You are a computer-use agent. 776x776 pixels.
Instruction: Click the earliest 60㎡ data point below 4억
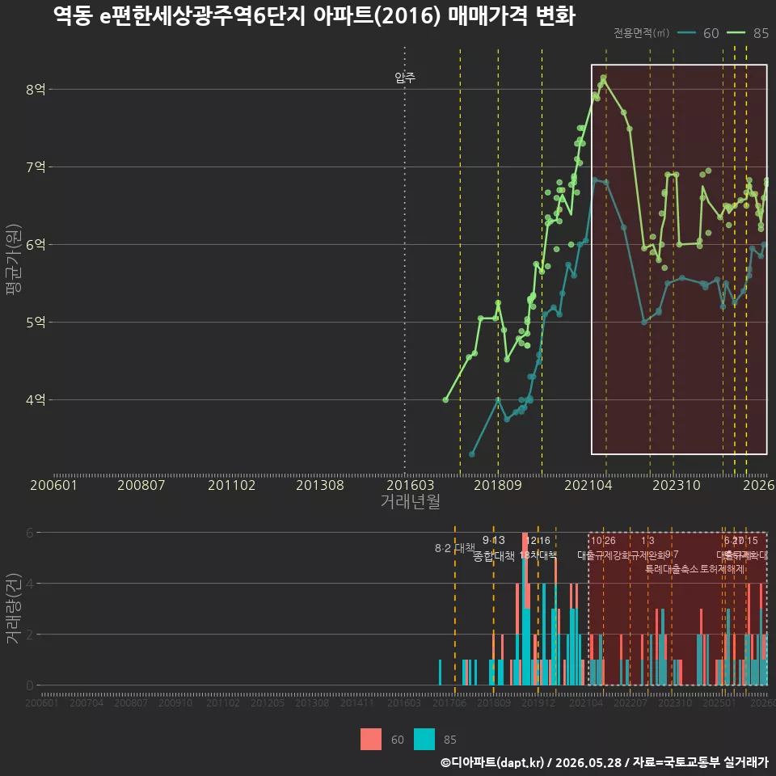(x=471, y=453)
